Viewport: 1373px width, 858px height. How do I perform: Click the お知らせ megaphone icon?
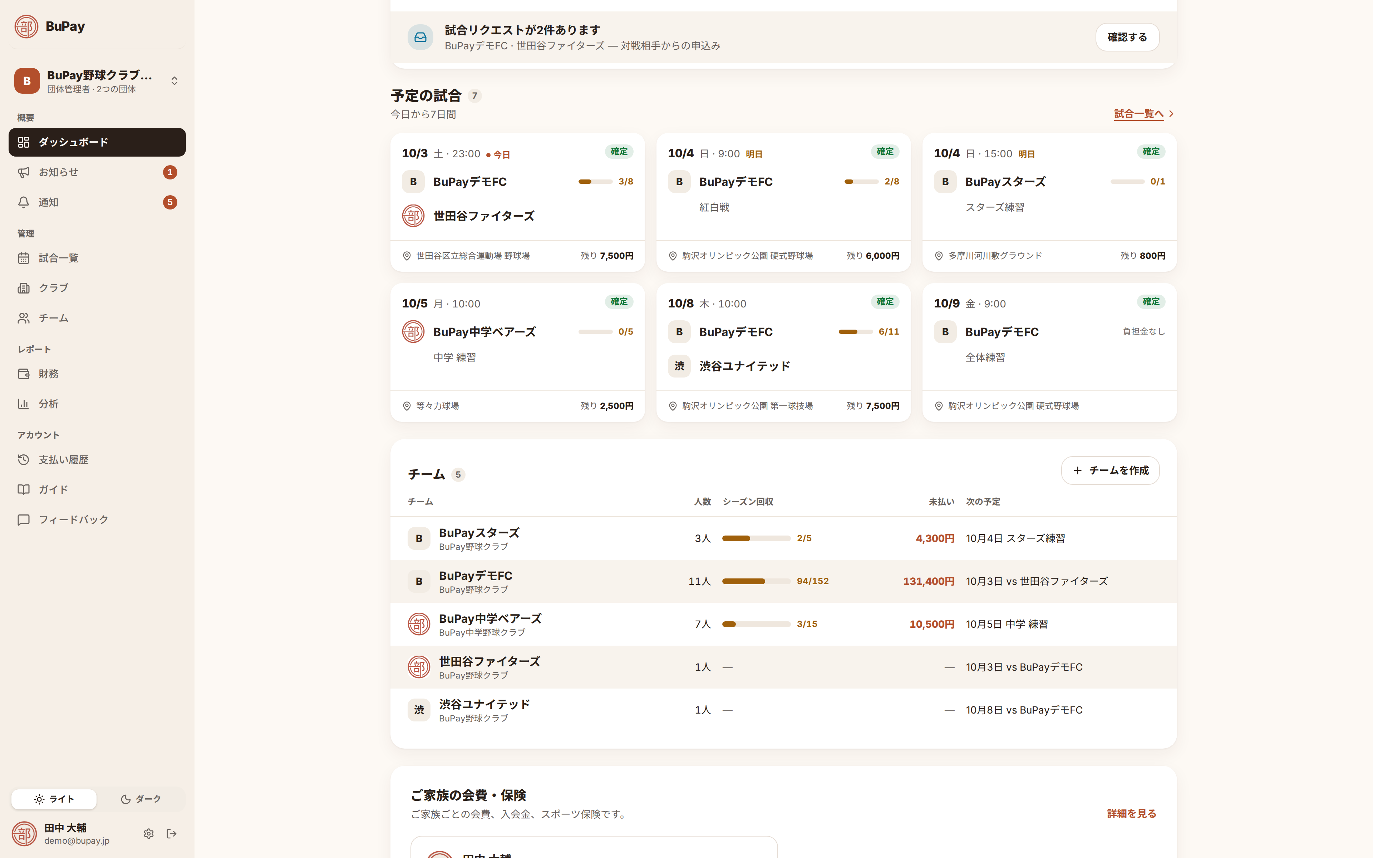(x=23, y=172)
